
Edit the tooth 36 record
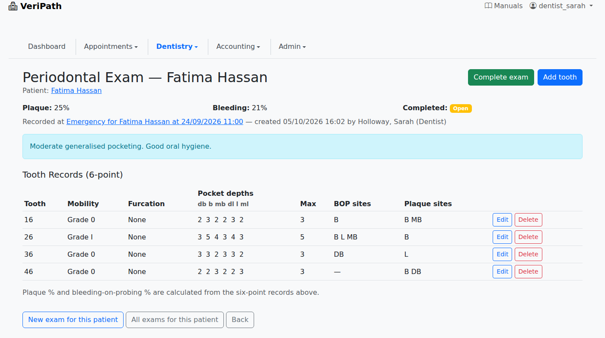tap(503, 254)
